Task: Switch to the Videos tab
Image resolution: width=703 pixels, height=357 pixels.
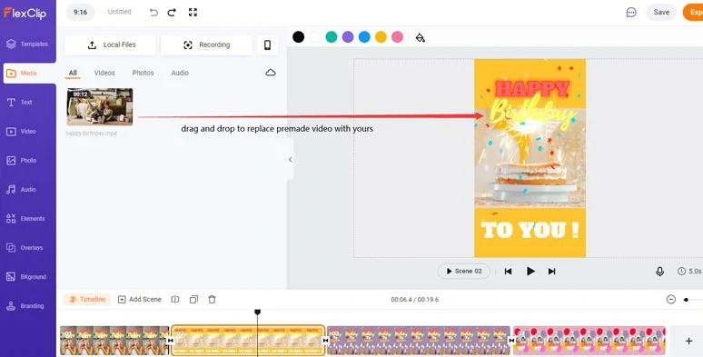Action: (104, 73)
